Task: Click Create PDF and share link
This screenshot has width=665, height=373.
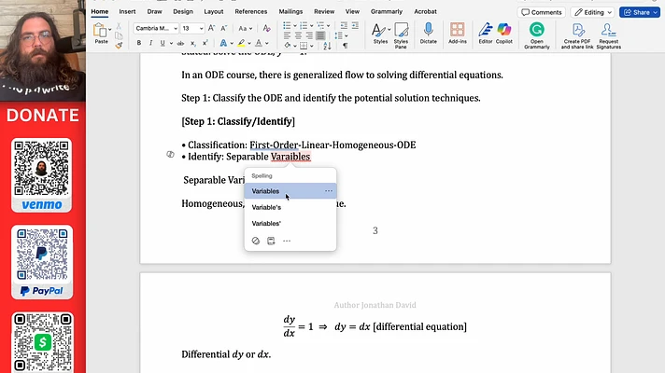Action: (577, 35)
